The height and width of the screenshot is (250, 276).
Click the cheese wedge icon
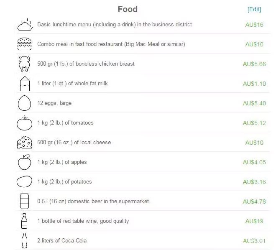click(25, 142)
